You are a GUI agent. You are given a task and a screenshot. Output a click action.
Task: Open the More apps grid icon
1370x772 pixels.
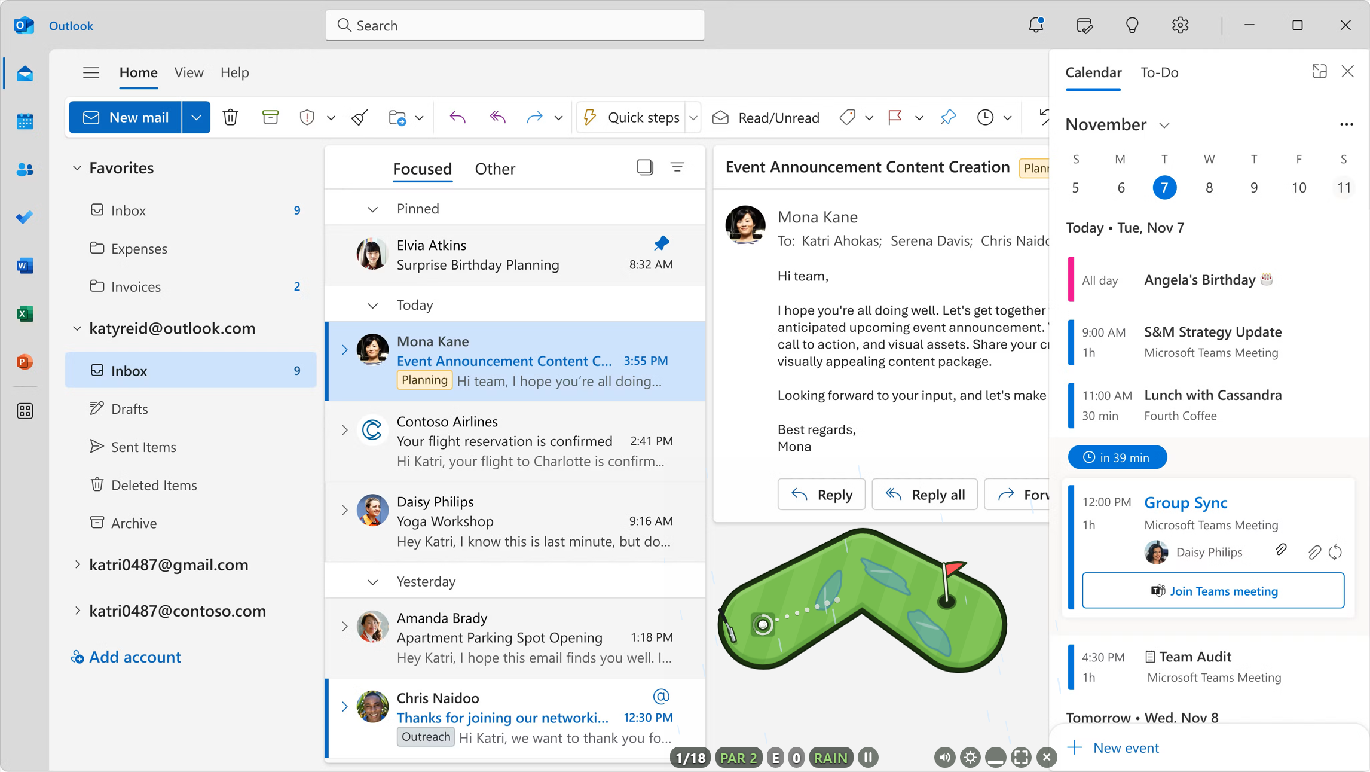[25, 411]
